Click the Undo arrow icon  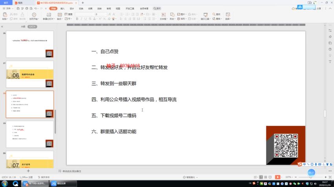36,9
